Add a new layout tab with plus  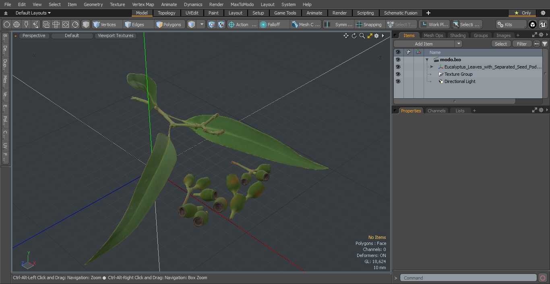pyautogui.click(x=428, y=13)
